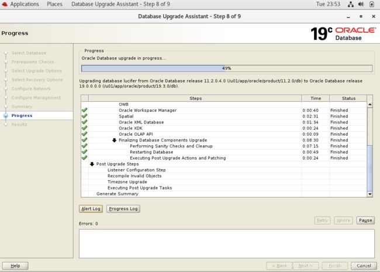Click the disabled Retry button

[x=322, y=221]
